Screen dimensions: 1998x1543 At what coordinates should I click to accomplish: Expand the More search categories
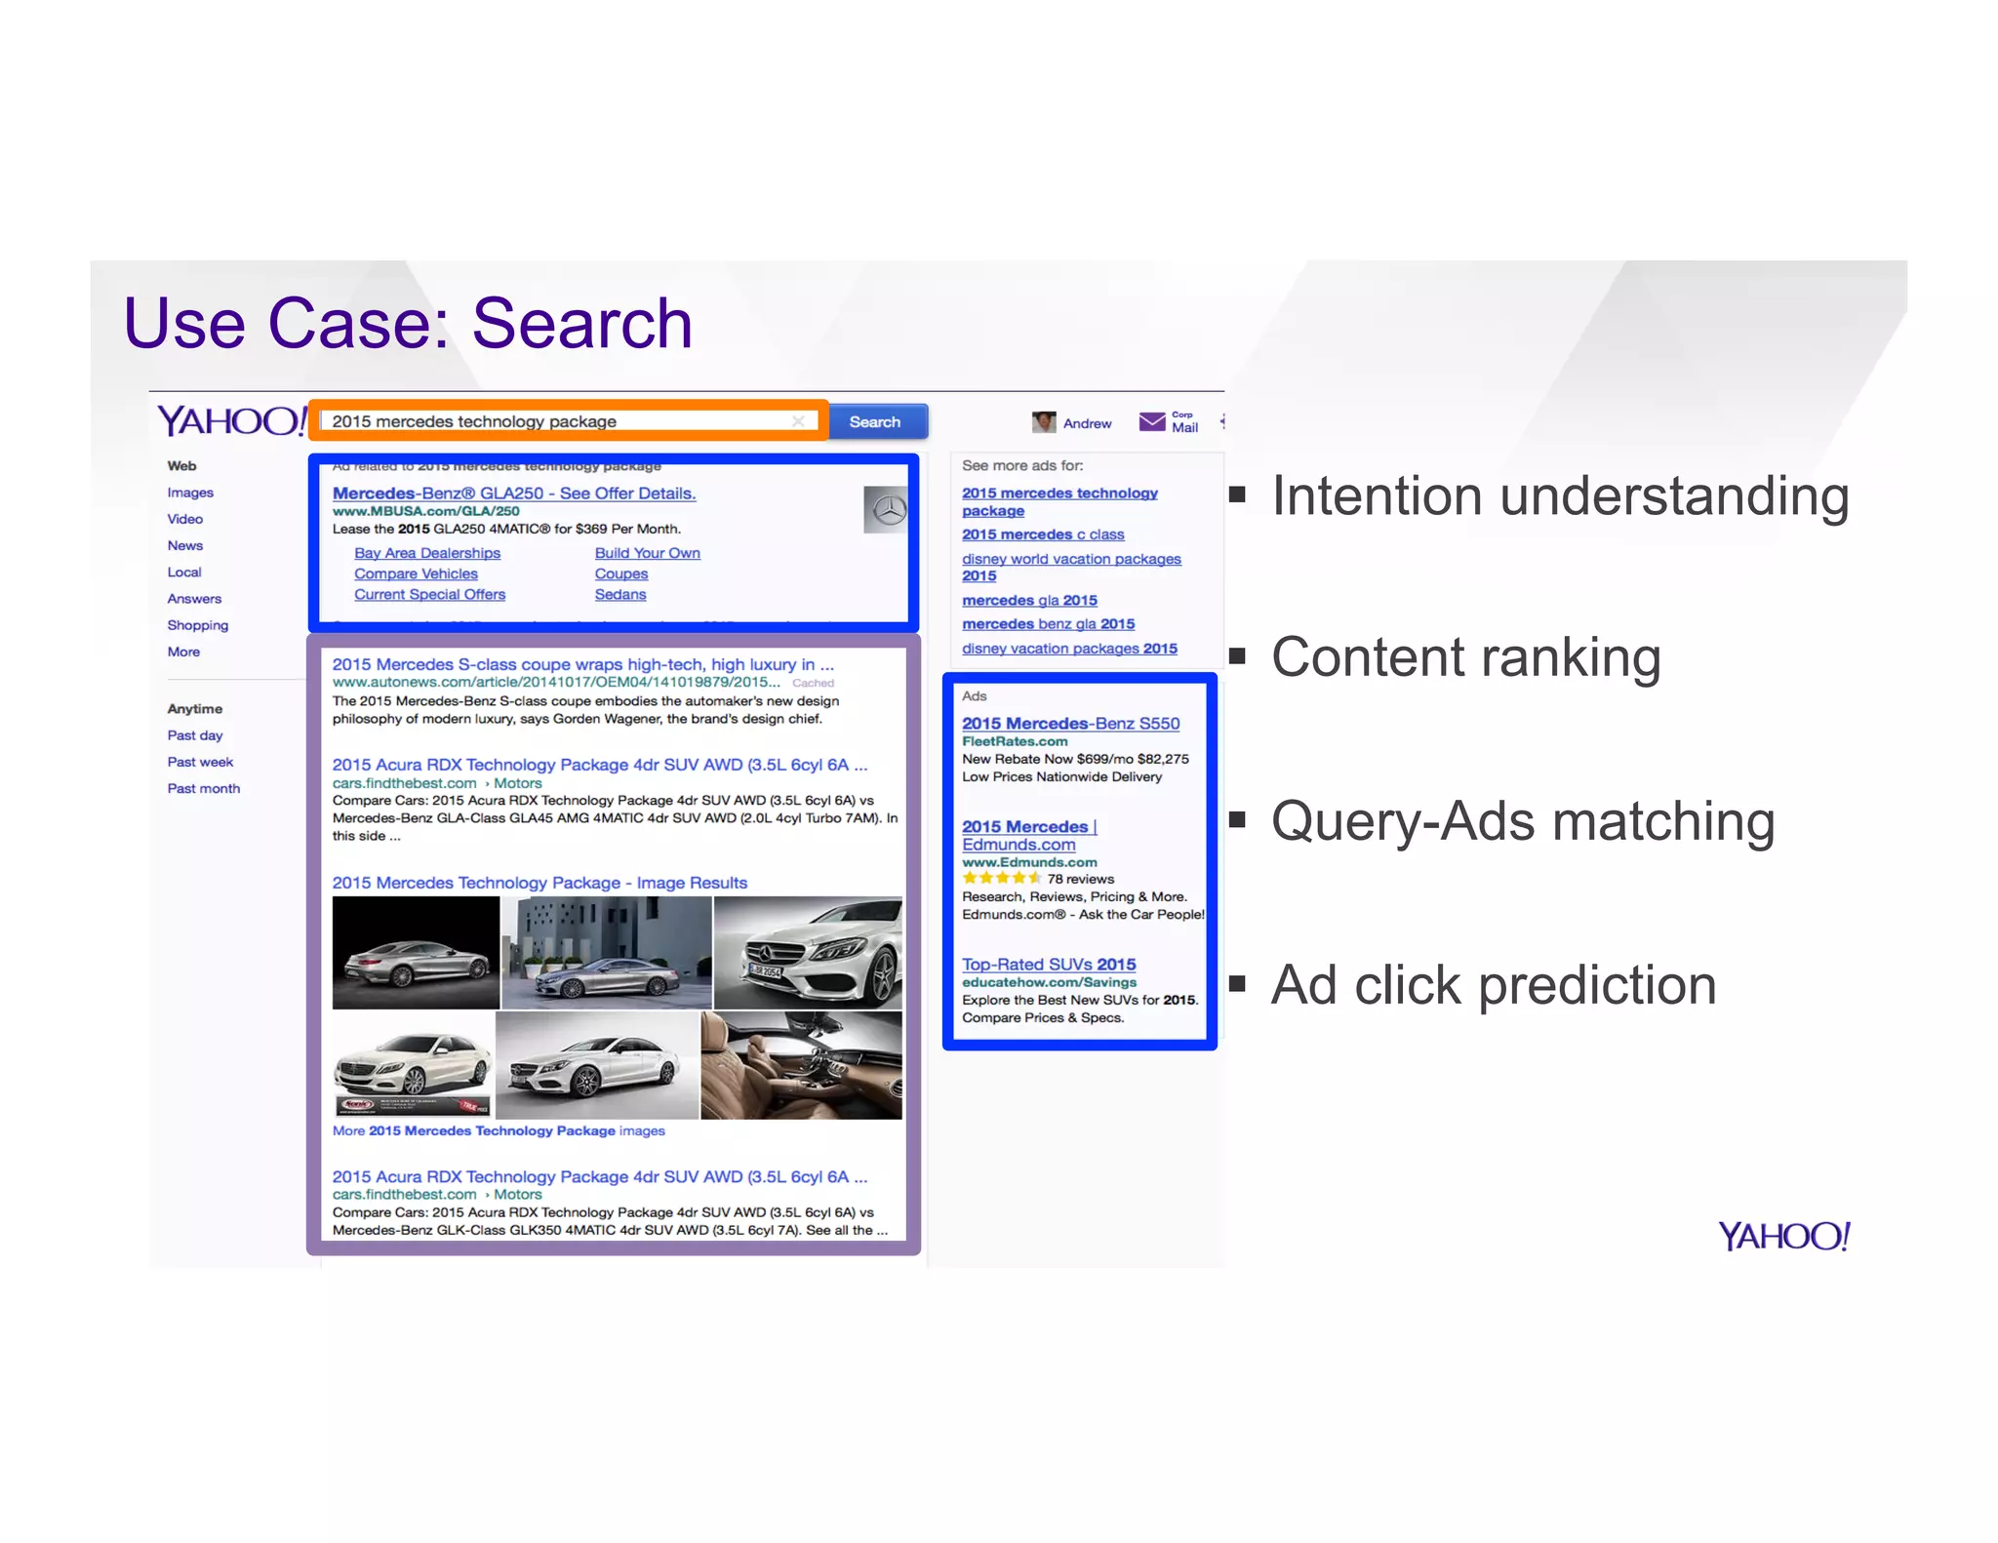coord(183,652)
